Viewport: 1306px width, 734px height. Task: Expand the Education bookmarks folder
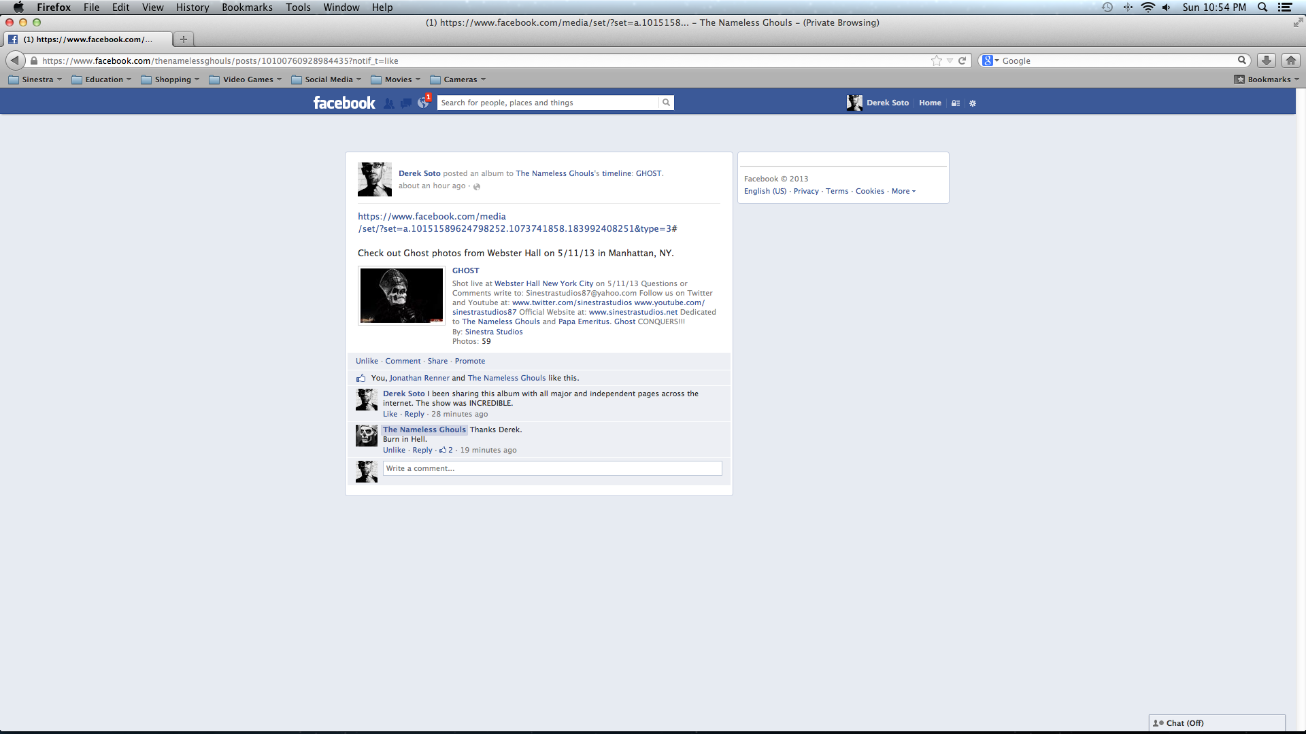click(101, 80)
